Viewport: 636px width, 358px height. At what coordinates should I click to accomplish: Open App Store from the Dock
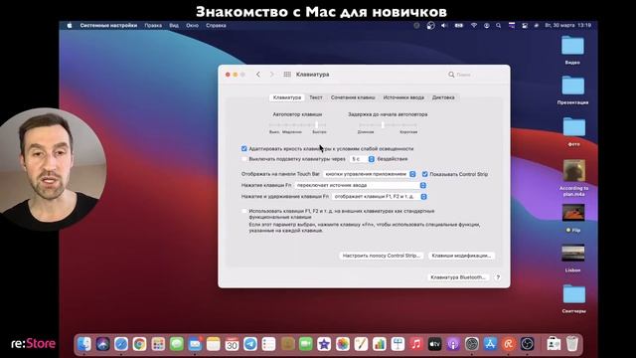coord(490,344)
